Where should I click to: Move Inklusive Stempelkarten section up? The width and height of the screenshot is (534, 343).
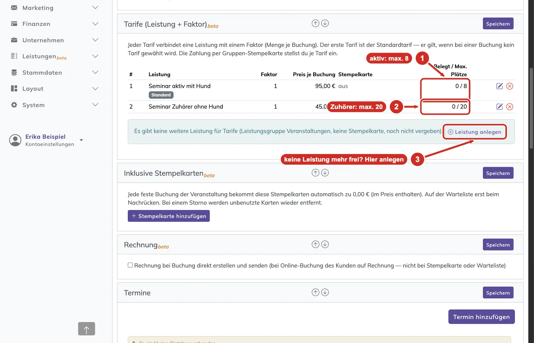(315, 173)
